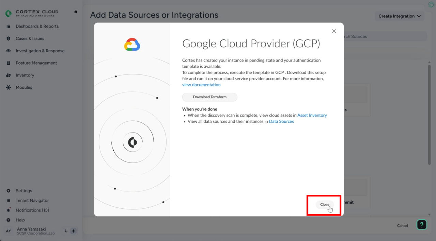Click the AY user avatar

pos(9,231)
